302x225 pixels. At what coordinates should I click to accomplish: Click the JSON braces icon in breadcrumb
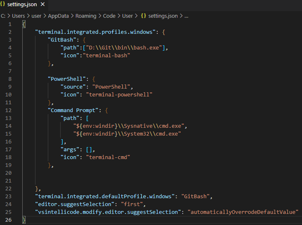144,16
